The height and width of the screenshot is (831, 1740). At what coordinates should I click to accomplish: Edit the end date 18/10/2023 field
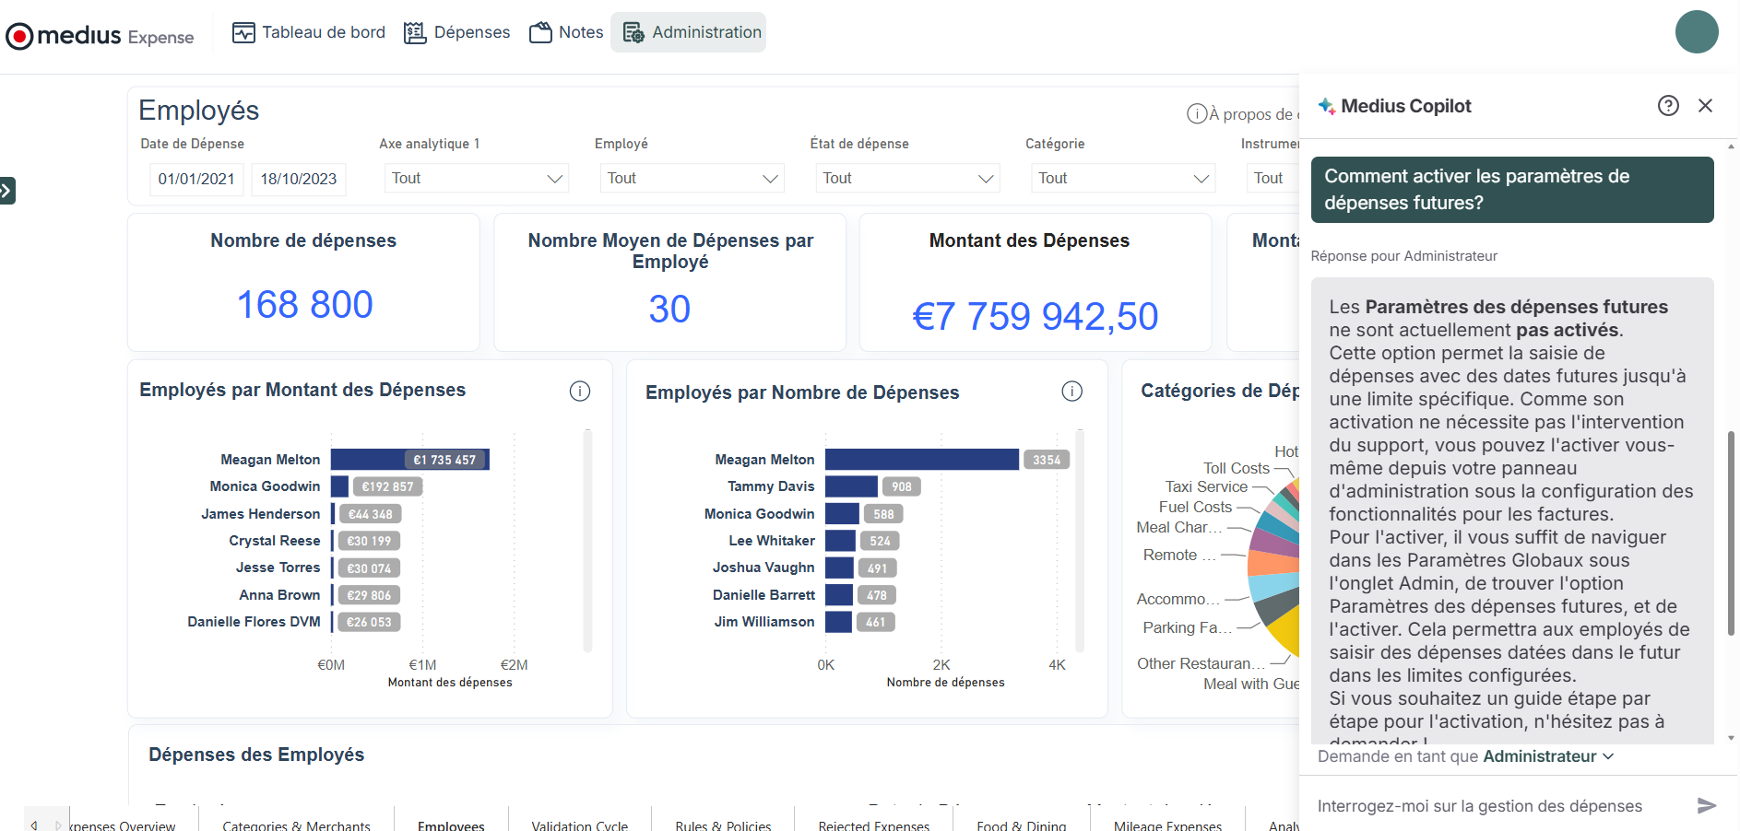coord(299,179)
